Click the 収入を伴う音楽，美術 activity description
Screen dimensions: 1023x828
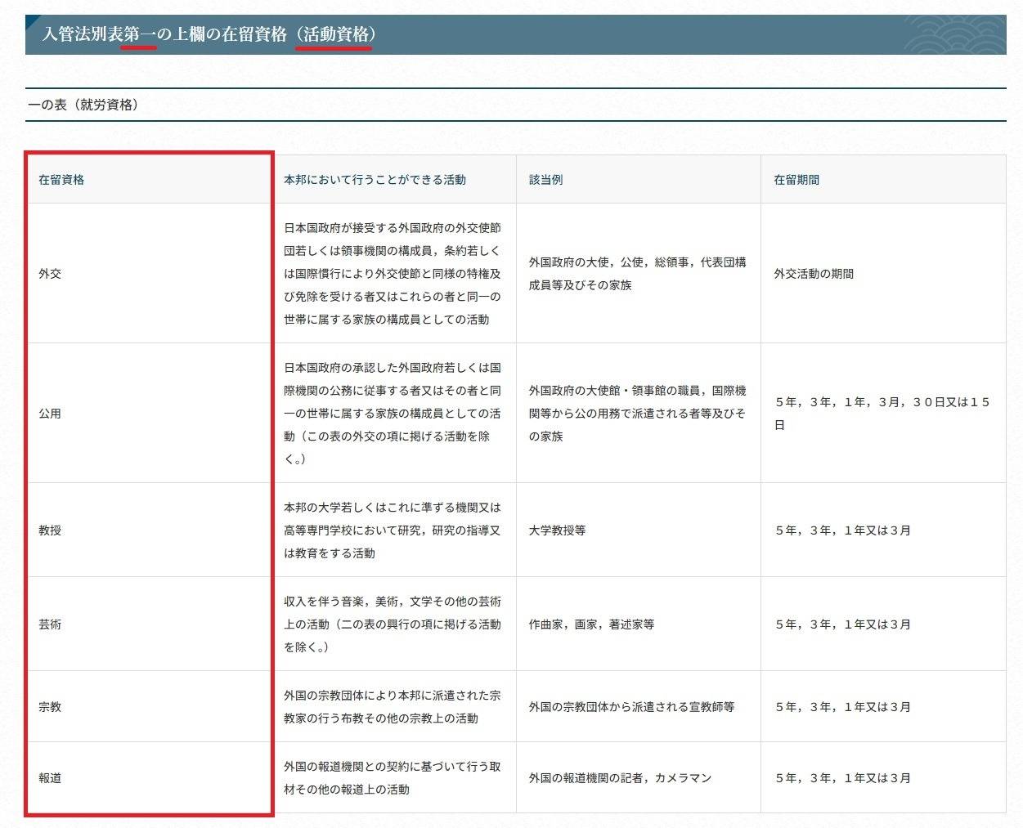click(x=393, y=624)
